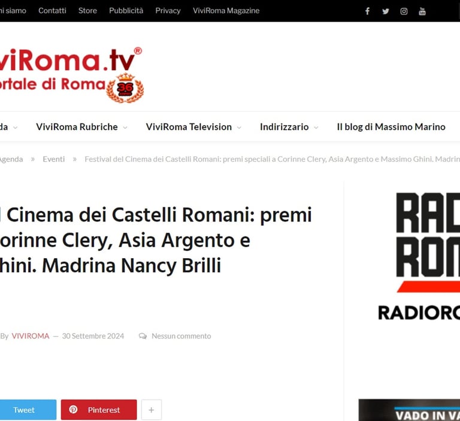Click the 30 Settembre 2024 date
This screenshot has width=460, height=421.
point(93,336)
